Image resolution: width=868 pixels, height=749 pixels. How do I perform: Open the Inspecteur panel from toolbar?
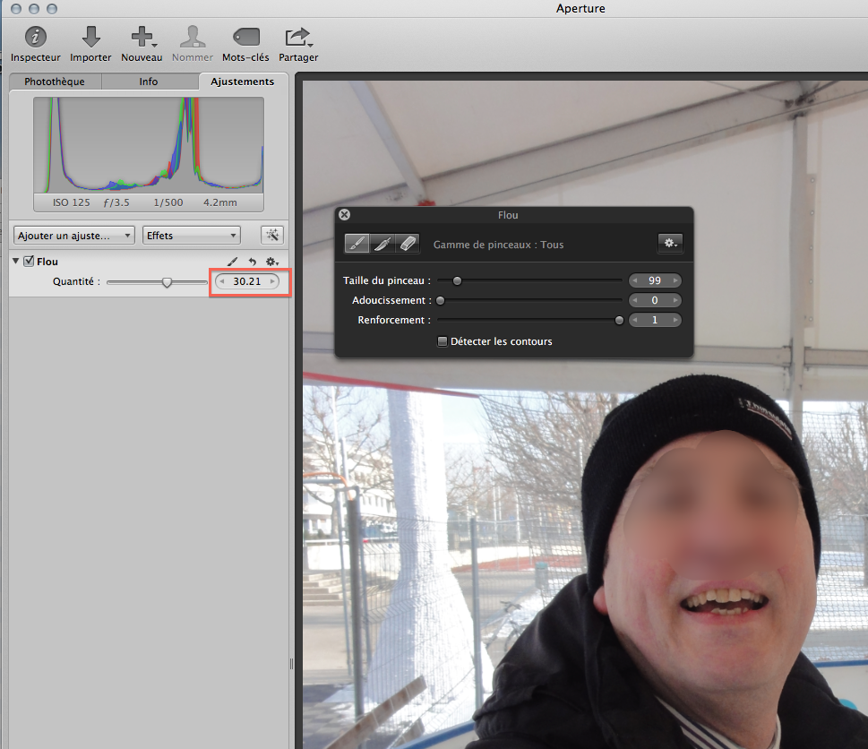[36, 38]
